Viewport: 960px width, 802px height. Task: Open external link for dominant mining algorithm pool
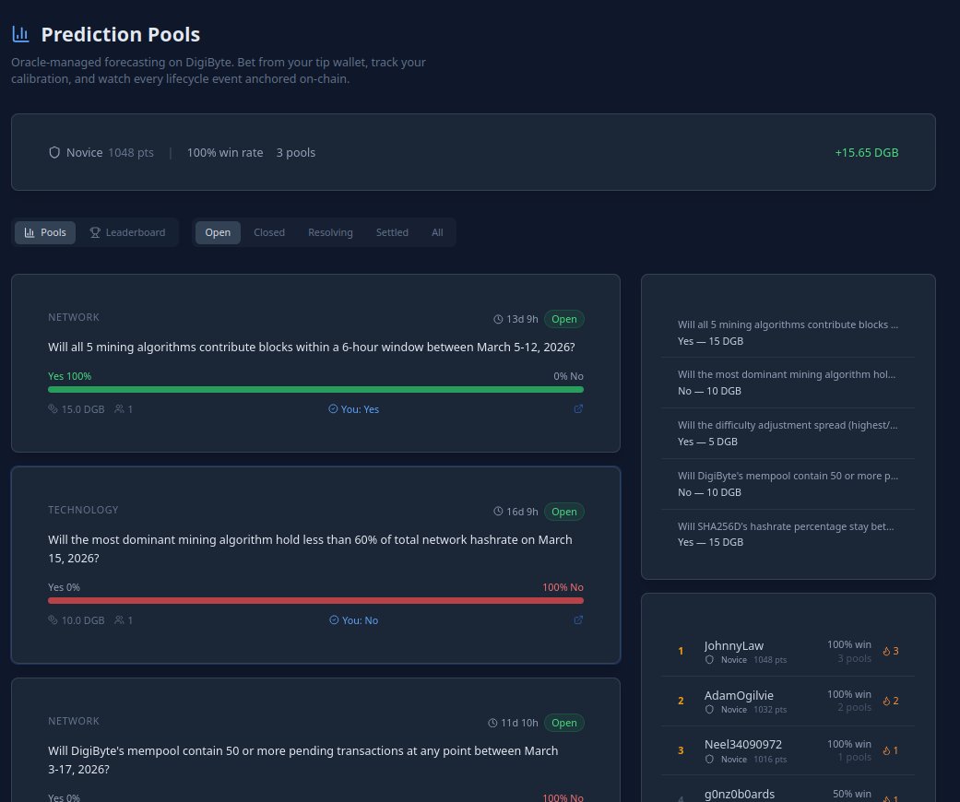[x=578, y=620]
